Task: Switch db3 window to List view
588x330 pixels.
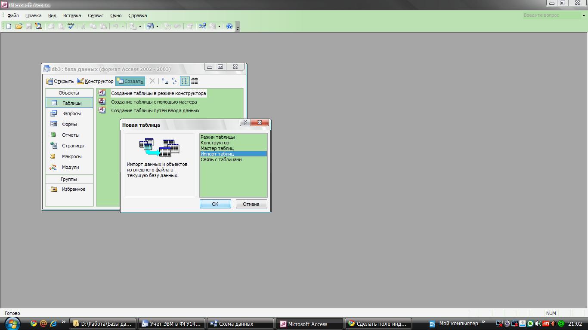Action: click(x=185, y=81)
